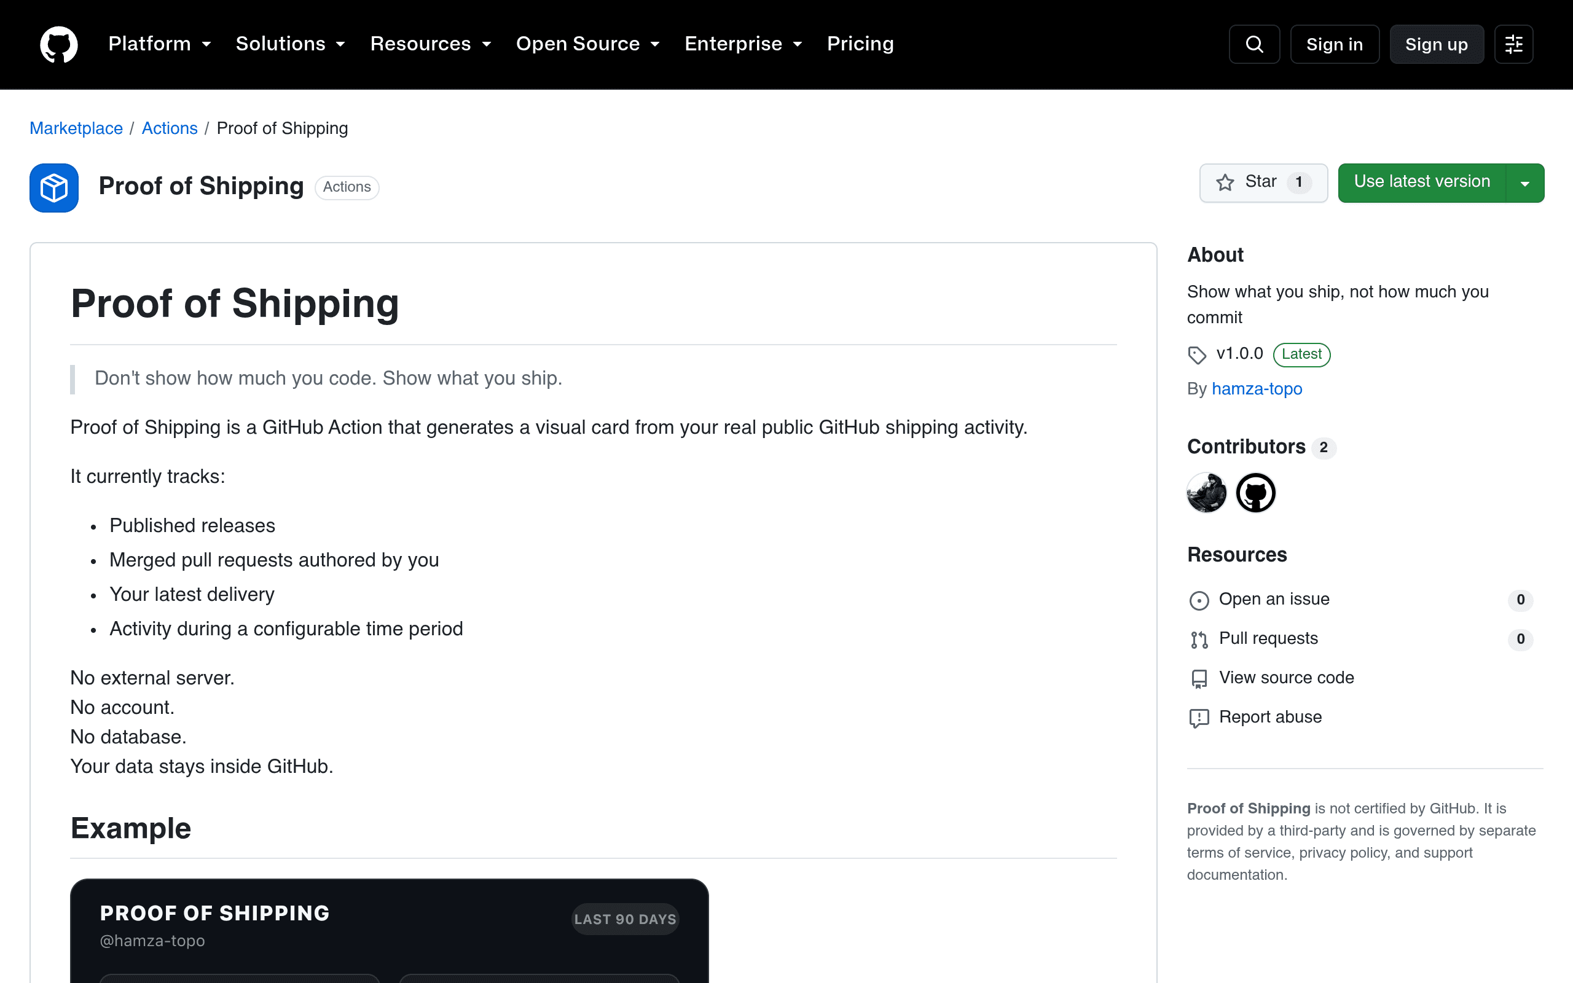Click View source code link
Image resolution: width=1573 pixels, height=983 pixels.
click(x=1286, y=678)
